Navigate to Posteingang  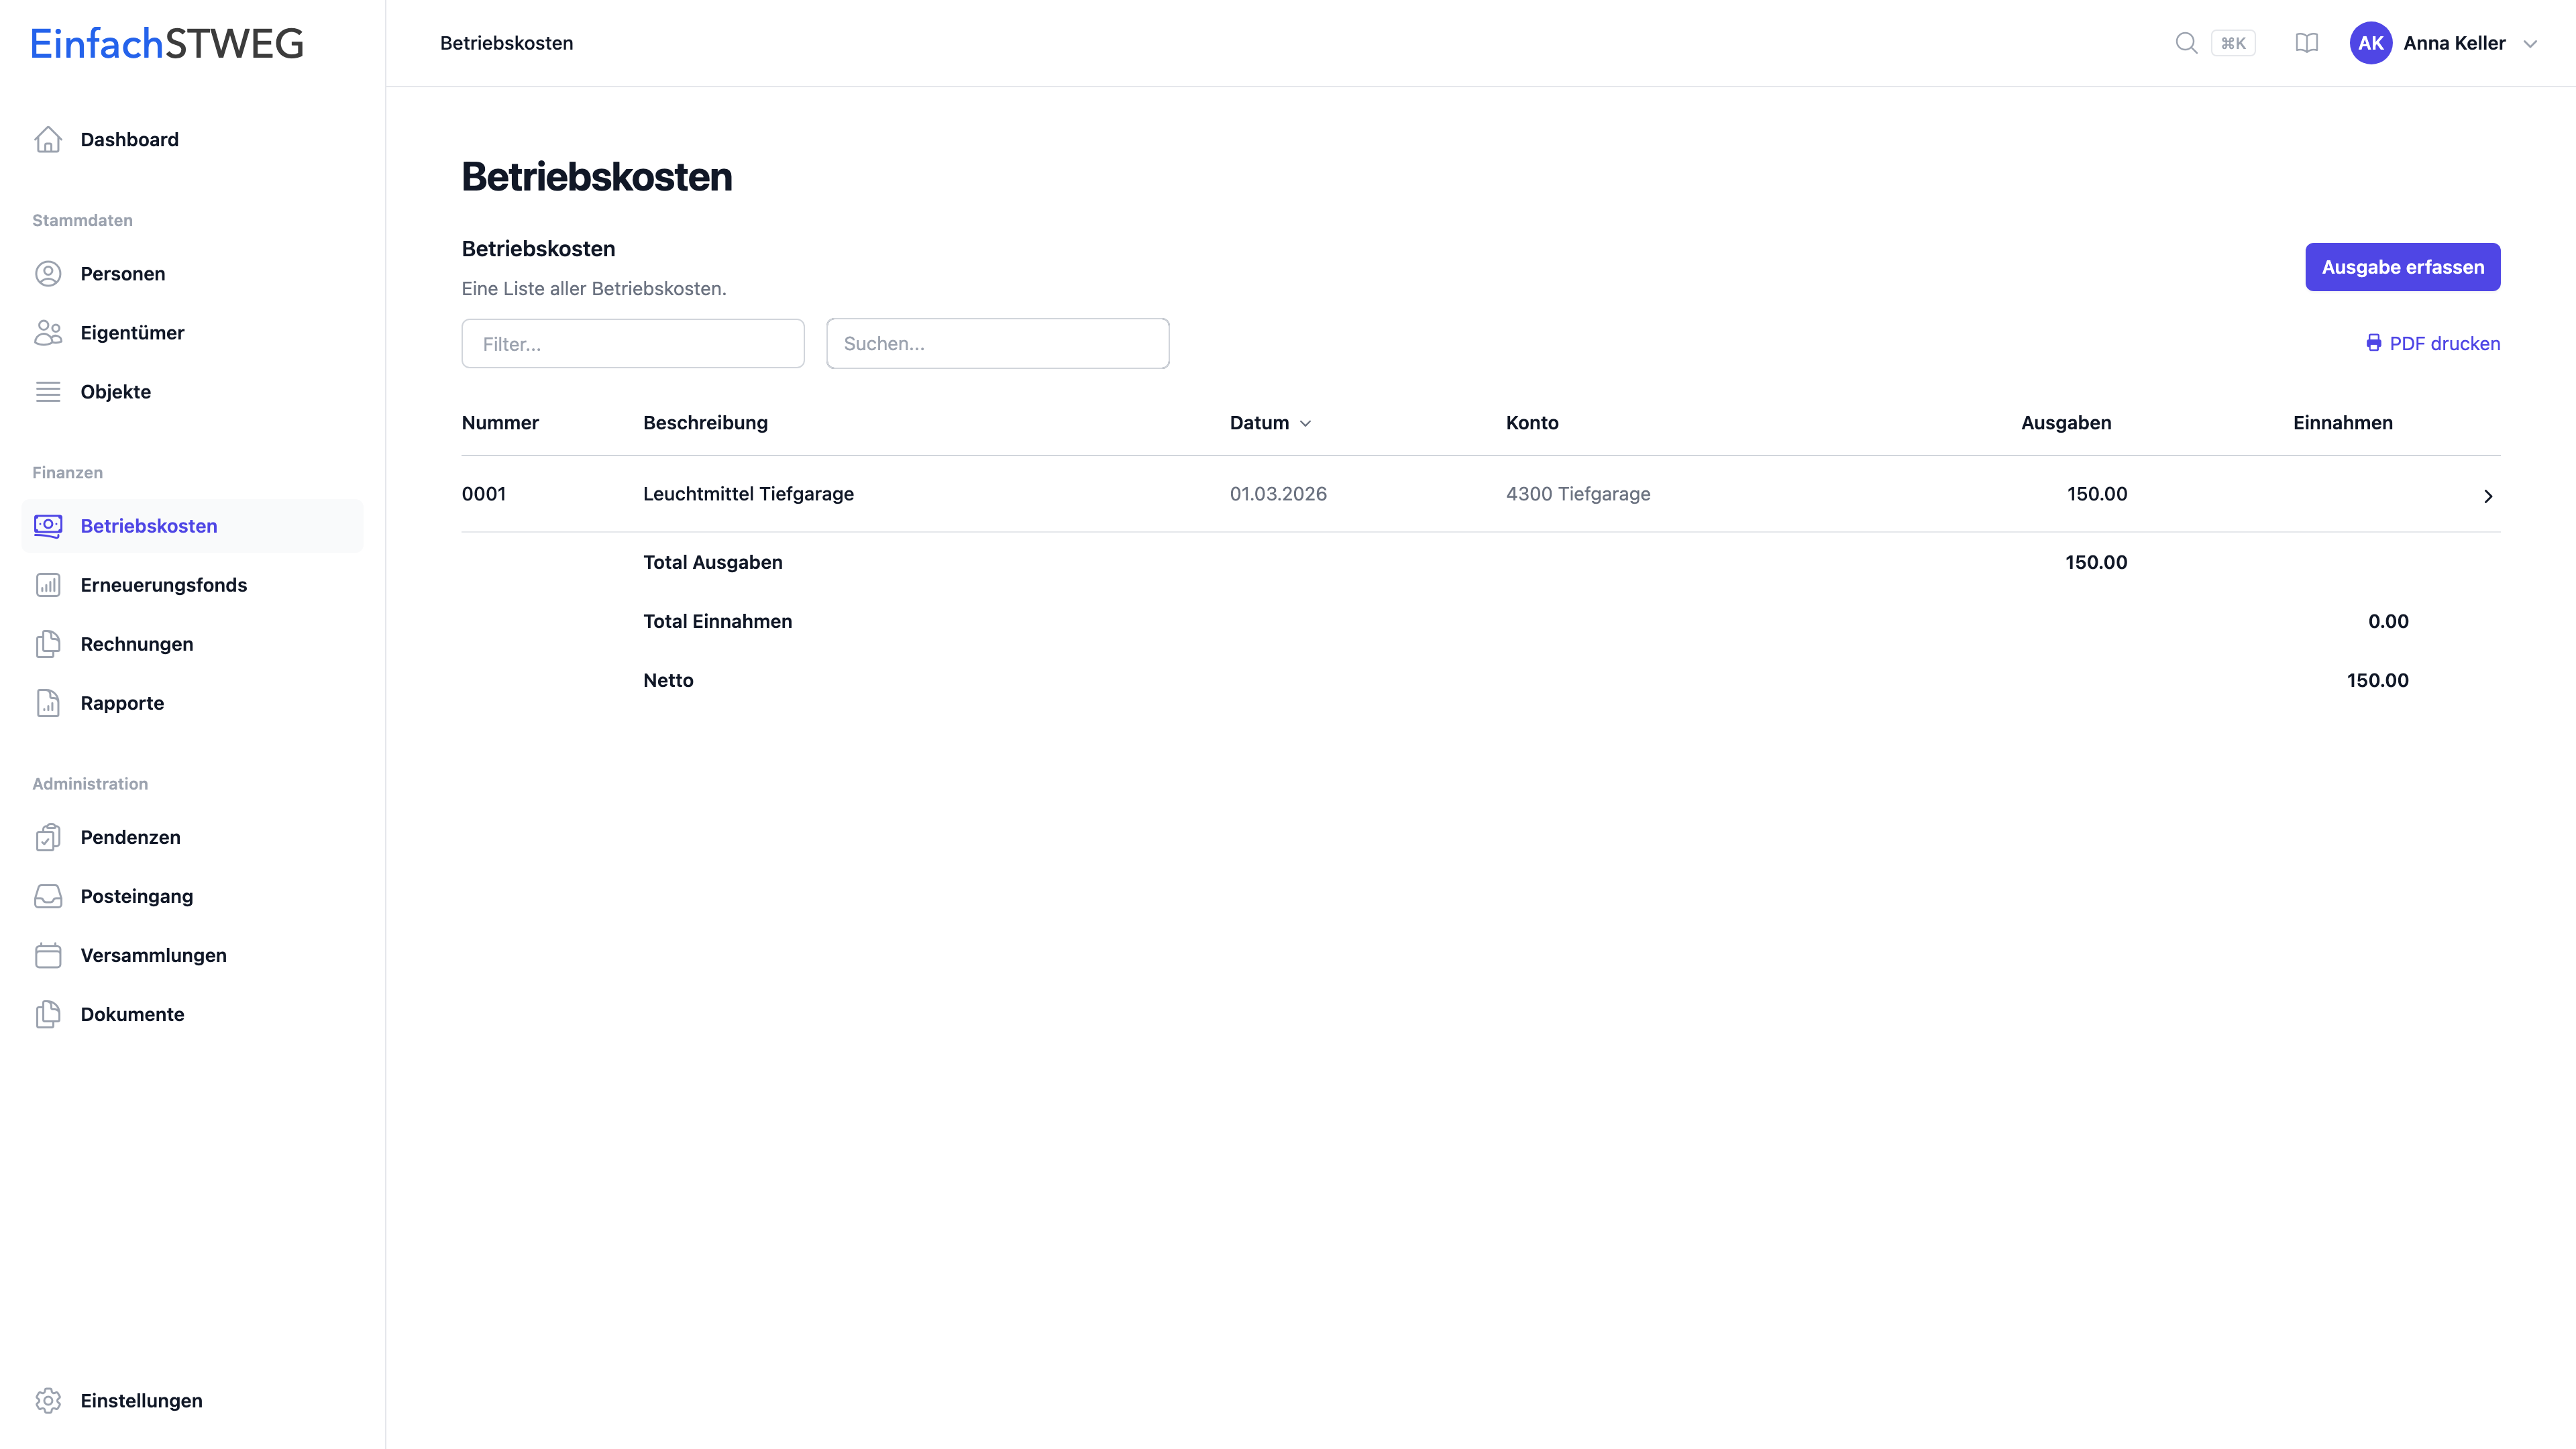tap(192, 896)
